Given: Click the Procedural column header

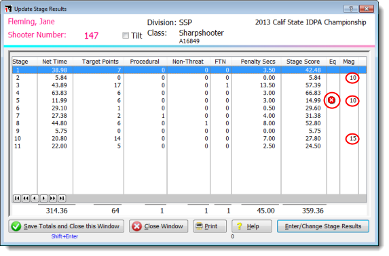Looking at the screenshot, I should point(145,62).
